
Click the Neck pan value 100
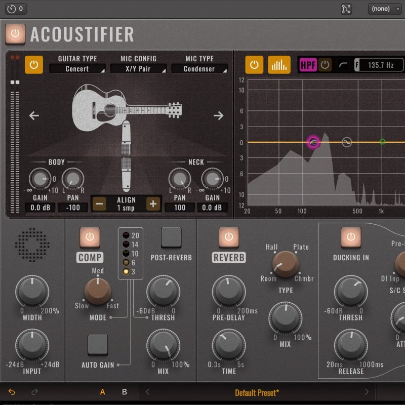tap(180, 208)
